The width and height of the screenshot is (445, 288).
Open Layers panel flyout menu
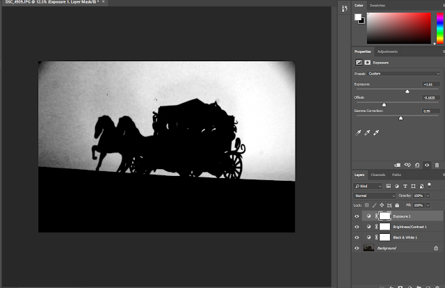point(444,175)
